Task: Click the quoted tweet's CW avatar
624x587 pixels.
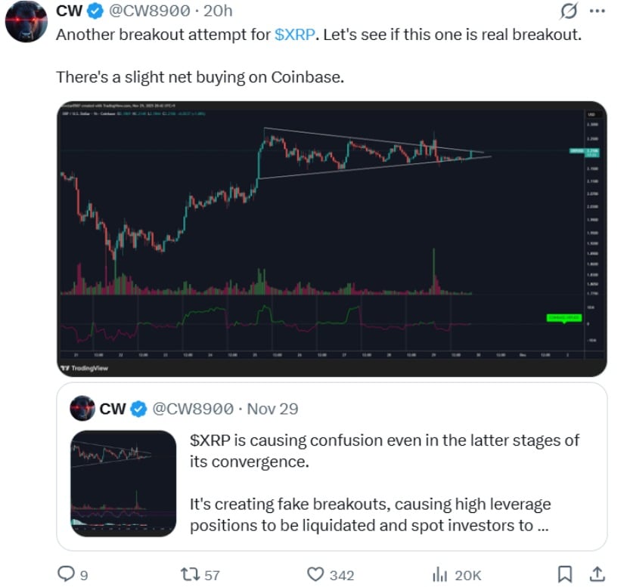Action: coord(82,409)
